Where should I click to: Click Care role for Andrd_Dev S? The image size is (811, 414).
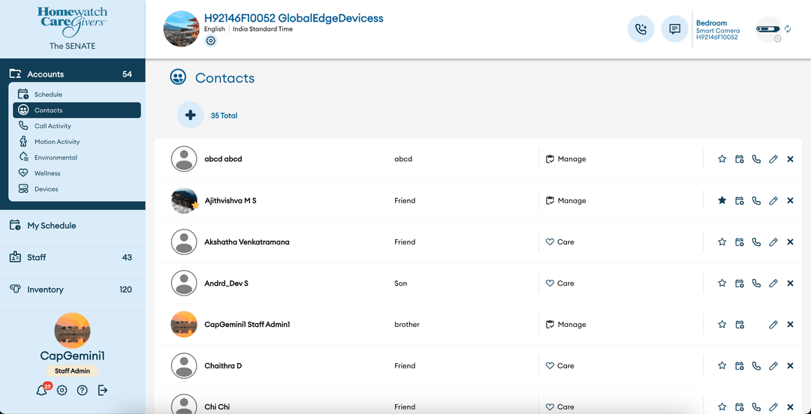tap(560, 283)
